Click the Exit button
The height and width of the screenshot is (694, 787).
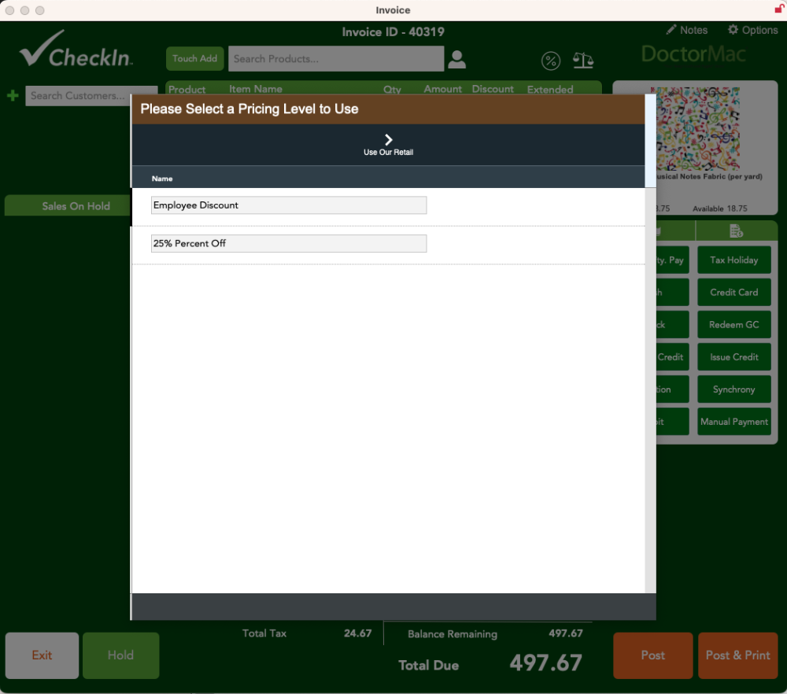tap(42, 655)
